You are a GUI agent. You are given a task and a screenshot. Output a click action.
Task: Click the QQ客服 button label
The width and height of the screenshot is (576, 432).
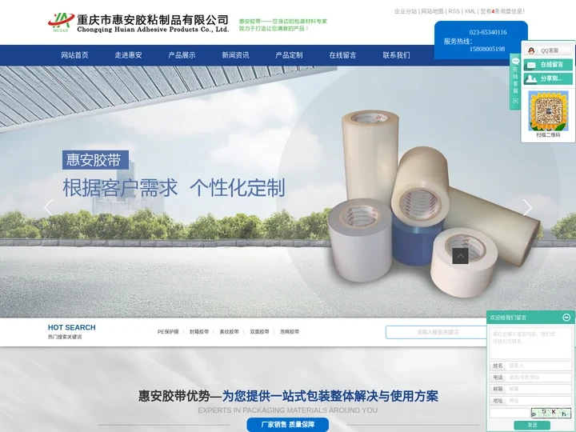coord(549,50)
